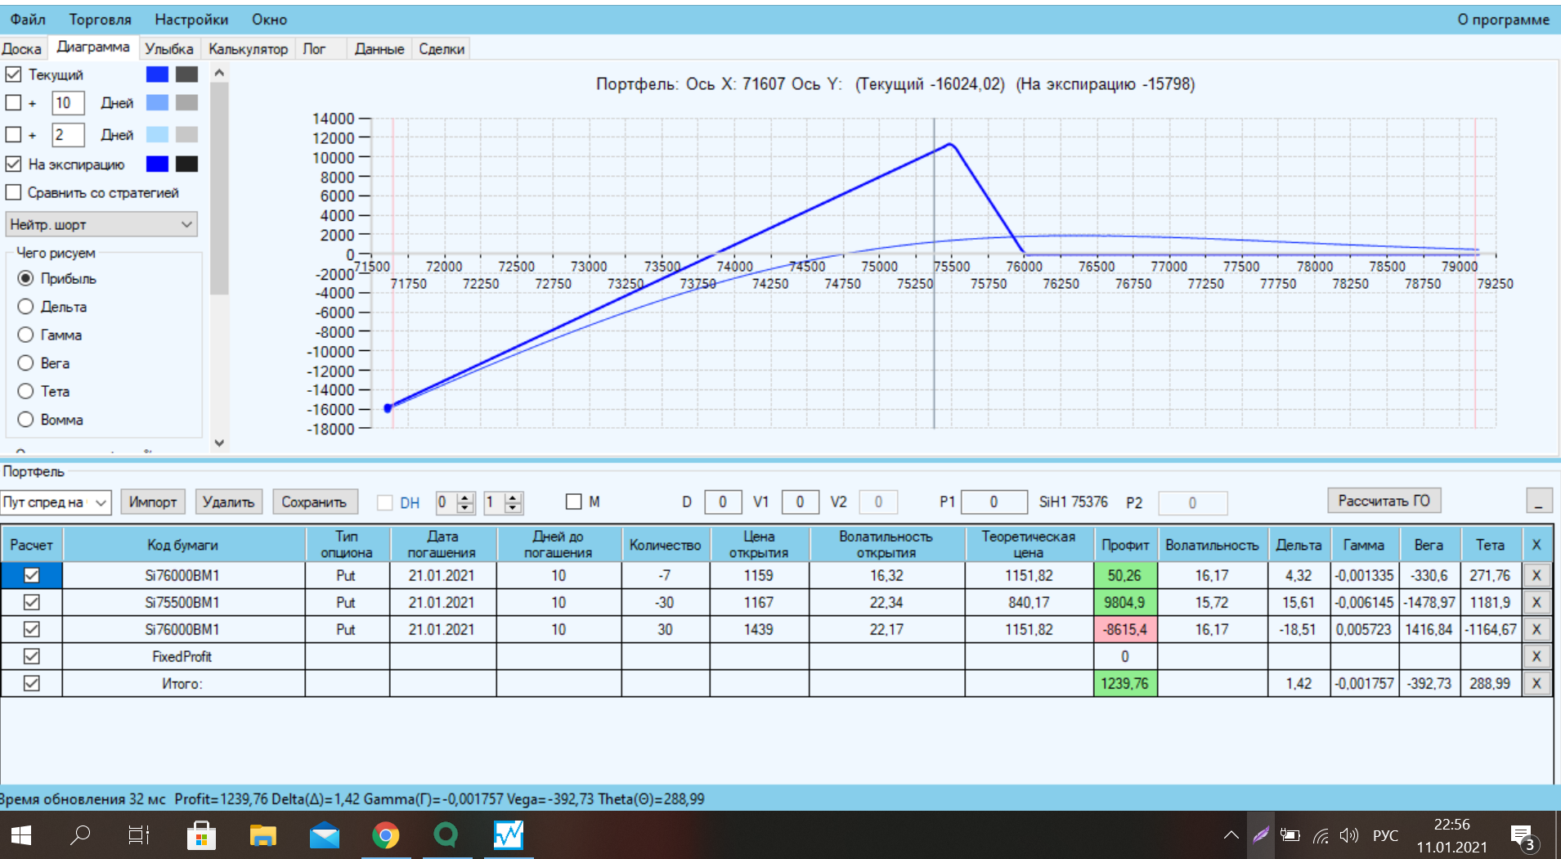
Task: Decrease the first DH stepper value
Action: coord(465,508)
